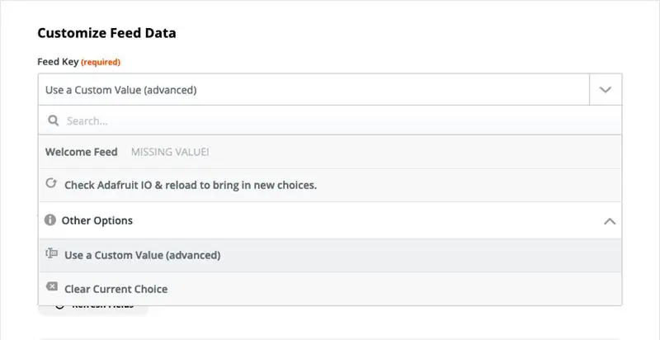Click the backspace icon beside Clear Current Choice
Image resolution: width=660 pixels, height=340 pixels.
click(x=51, y=287)
